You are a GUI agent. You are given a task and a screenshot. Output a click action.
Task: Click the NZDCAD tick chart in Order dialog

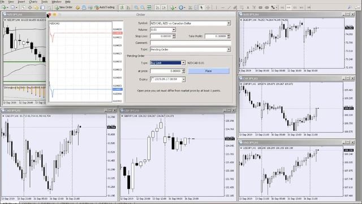[80, 62]
